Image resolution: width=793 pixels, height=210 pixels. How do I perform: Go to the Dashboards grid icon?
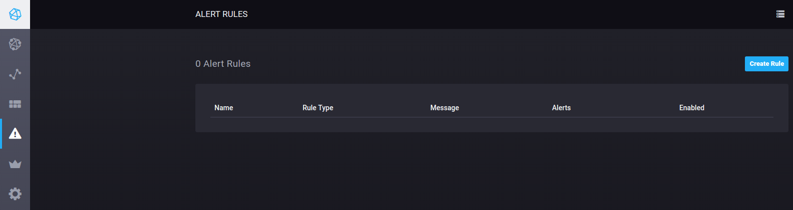point(15,104)
